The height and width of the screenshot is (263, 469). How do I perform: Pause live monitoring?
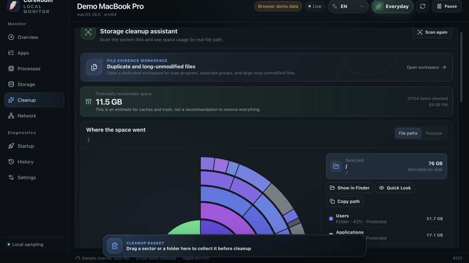click(447, 6)
